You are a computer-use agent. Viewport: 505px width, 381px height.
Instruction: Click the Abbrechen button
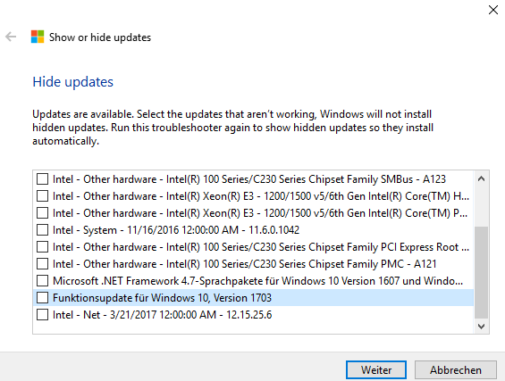[x=456, y=369]
